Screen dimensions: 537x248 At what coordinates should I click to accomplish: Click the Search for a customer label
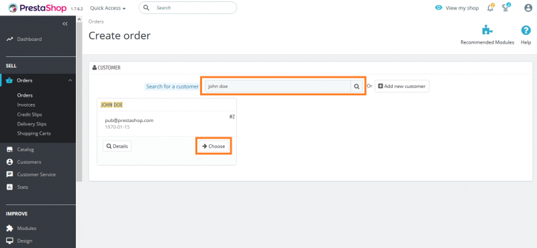(173, 86)
